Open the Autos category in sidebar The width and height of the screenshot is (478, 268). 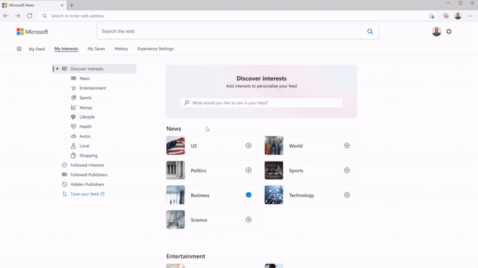[84, 136]
